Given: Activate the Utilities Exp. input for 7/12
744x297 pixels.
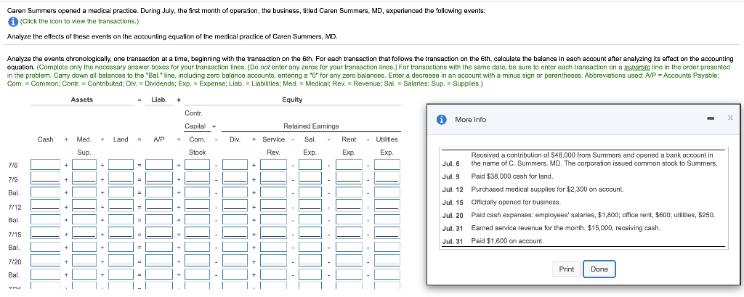Looking at the screenshot, I should tap(387, 206).
